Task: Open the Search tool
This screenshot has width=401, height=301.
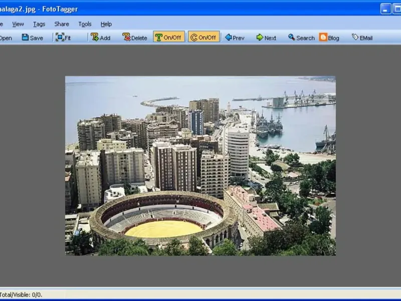Action: tap(301, 38)
